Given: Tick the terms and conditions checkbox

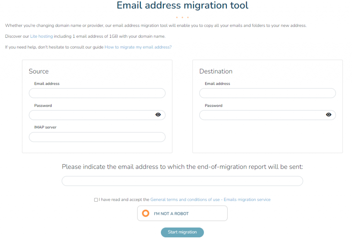Looking at the screenshot, I should 96,200.
